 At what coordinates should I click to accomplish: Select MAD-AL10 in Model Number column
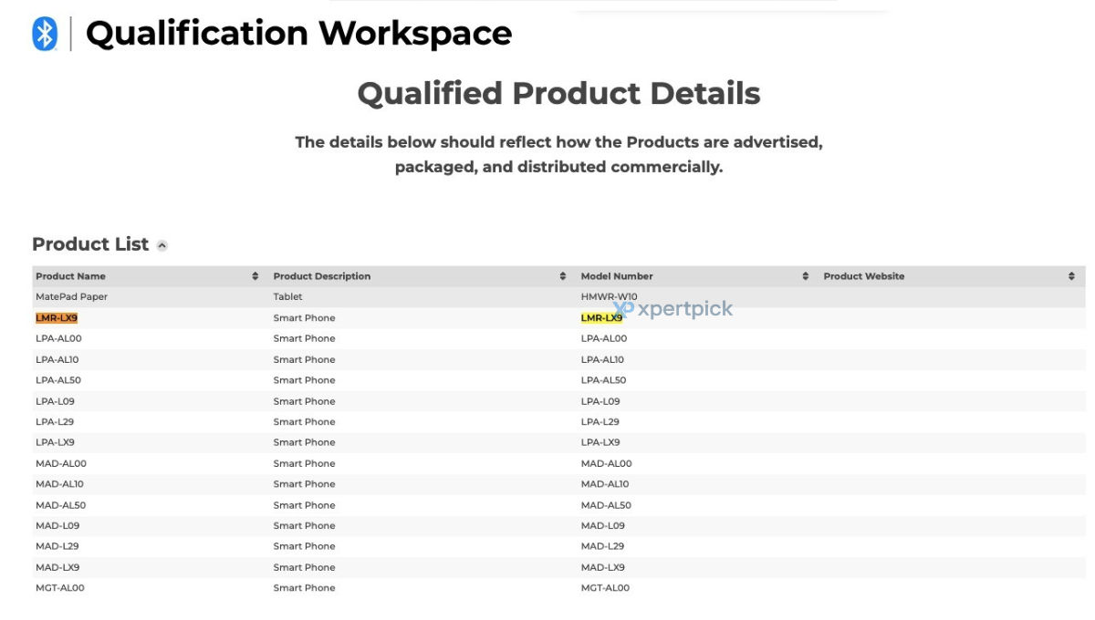(x=605, y=484)
